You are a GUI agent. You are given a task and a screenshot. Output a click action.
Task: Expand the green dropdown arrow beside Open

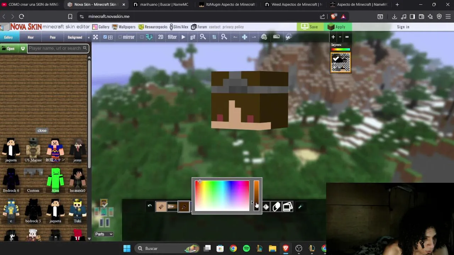(23, 49)
